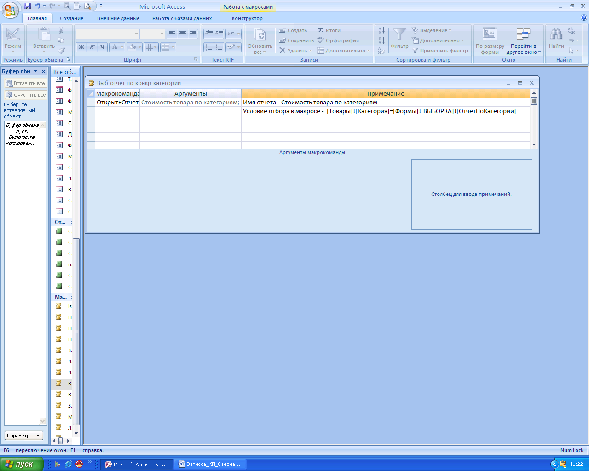Click Обновить все refresh button
Screen dimensions: 589x471
coord(260,41)
